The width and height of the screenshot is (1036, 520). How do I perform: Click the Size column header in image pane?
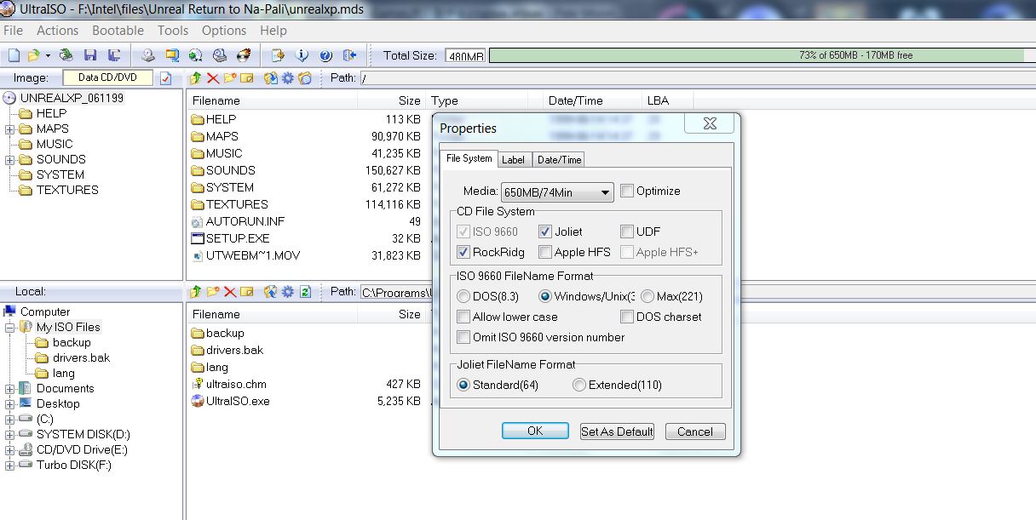(391, 100)
